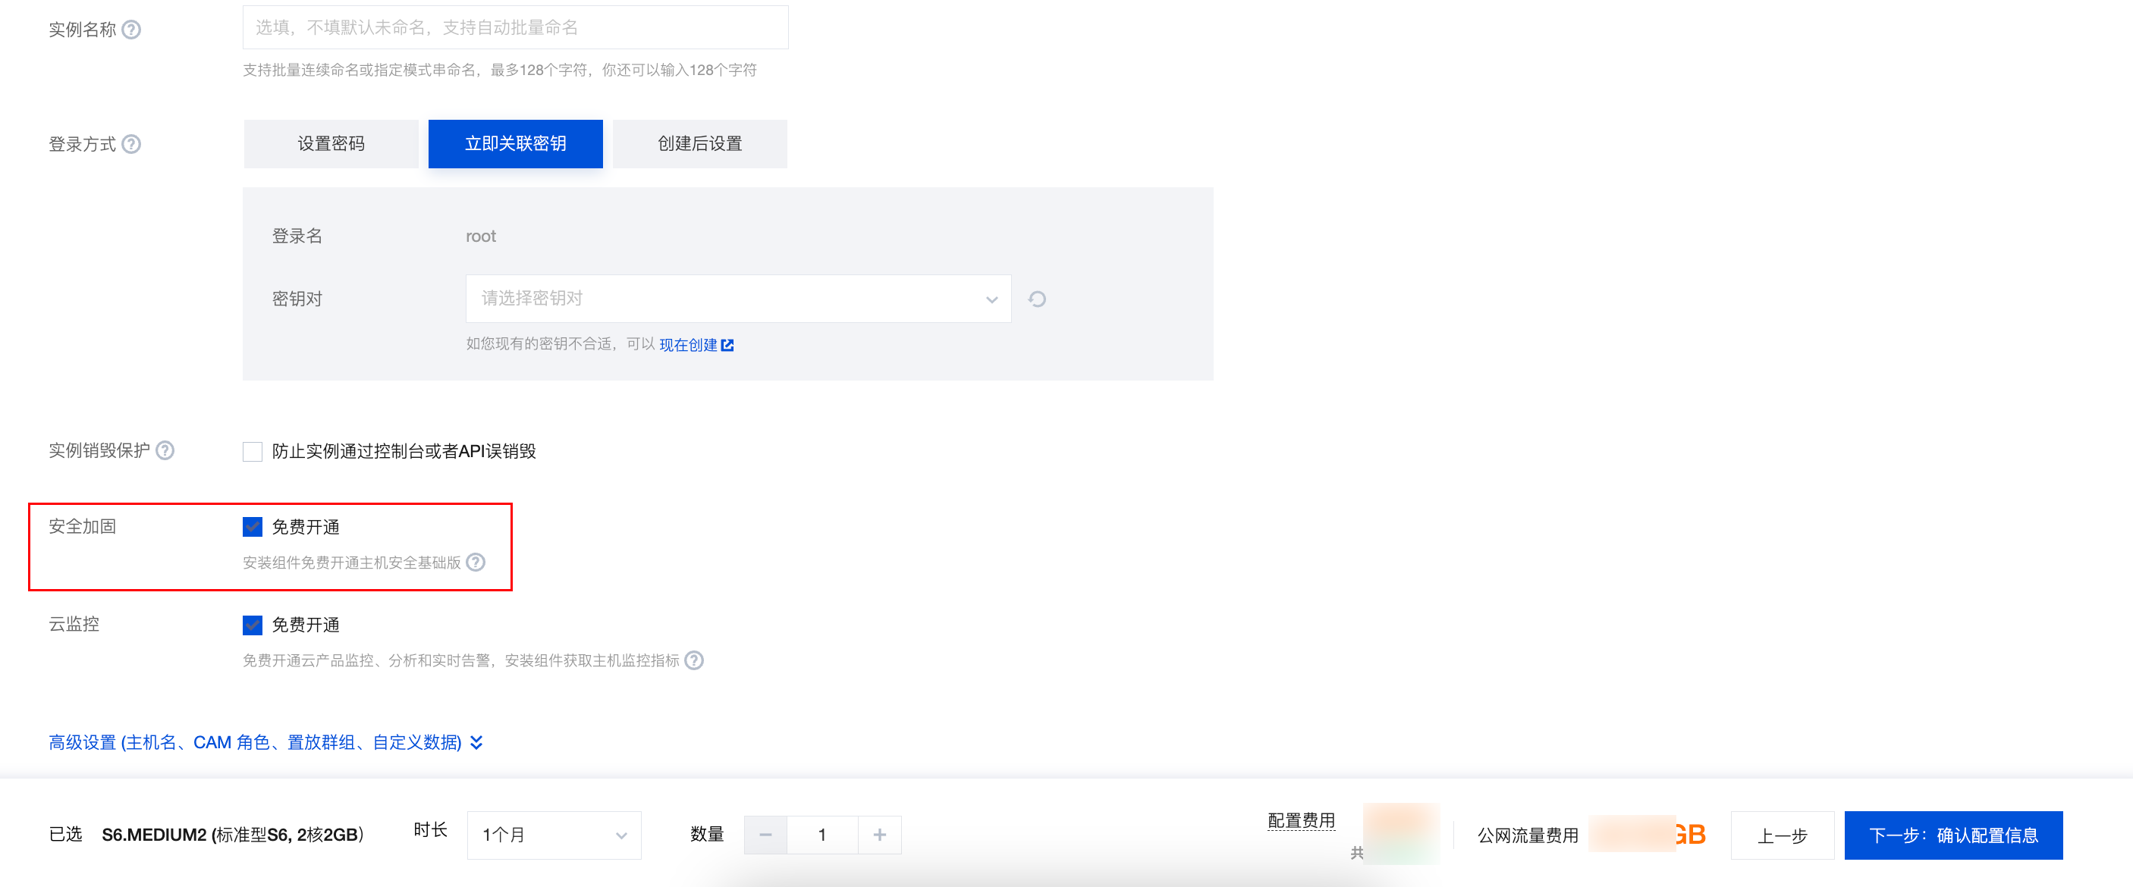Increase quantity with plus button
Screen dimensions: 2133x887
879,835
